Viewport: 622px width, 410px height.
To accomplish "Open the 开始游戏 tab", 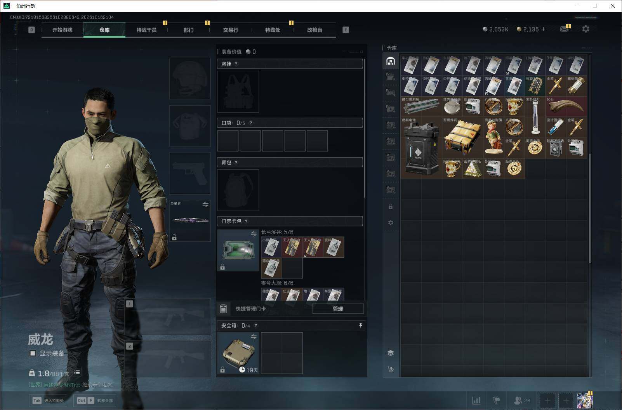I will point(63,30).
